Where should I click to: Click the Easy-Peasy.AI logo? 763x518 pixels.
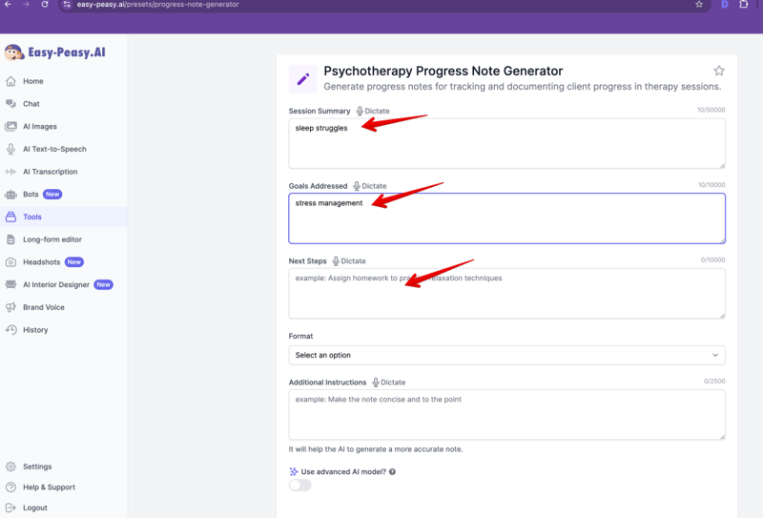54,52
